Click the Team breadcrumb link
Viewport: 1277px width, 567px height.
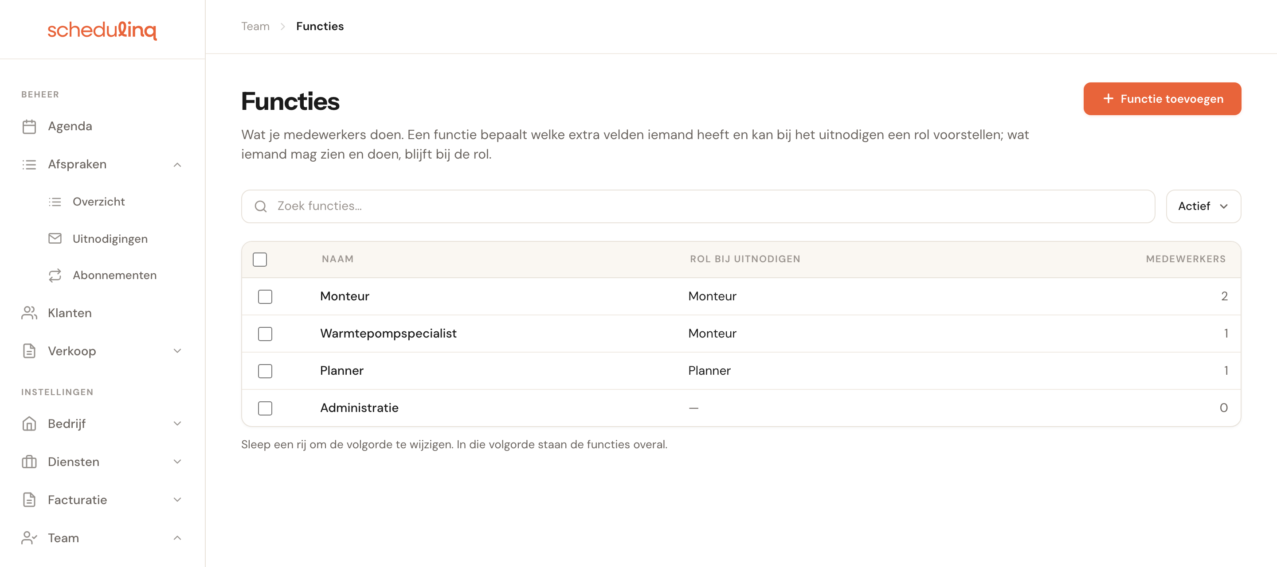(x=255, y=26)
